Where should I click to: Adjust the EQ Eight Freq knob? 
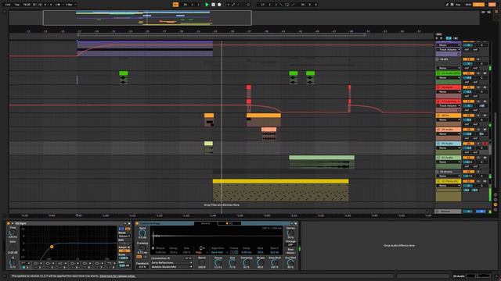13,233
